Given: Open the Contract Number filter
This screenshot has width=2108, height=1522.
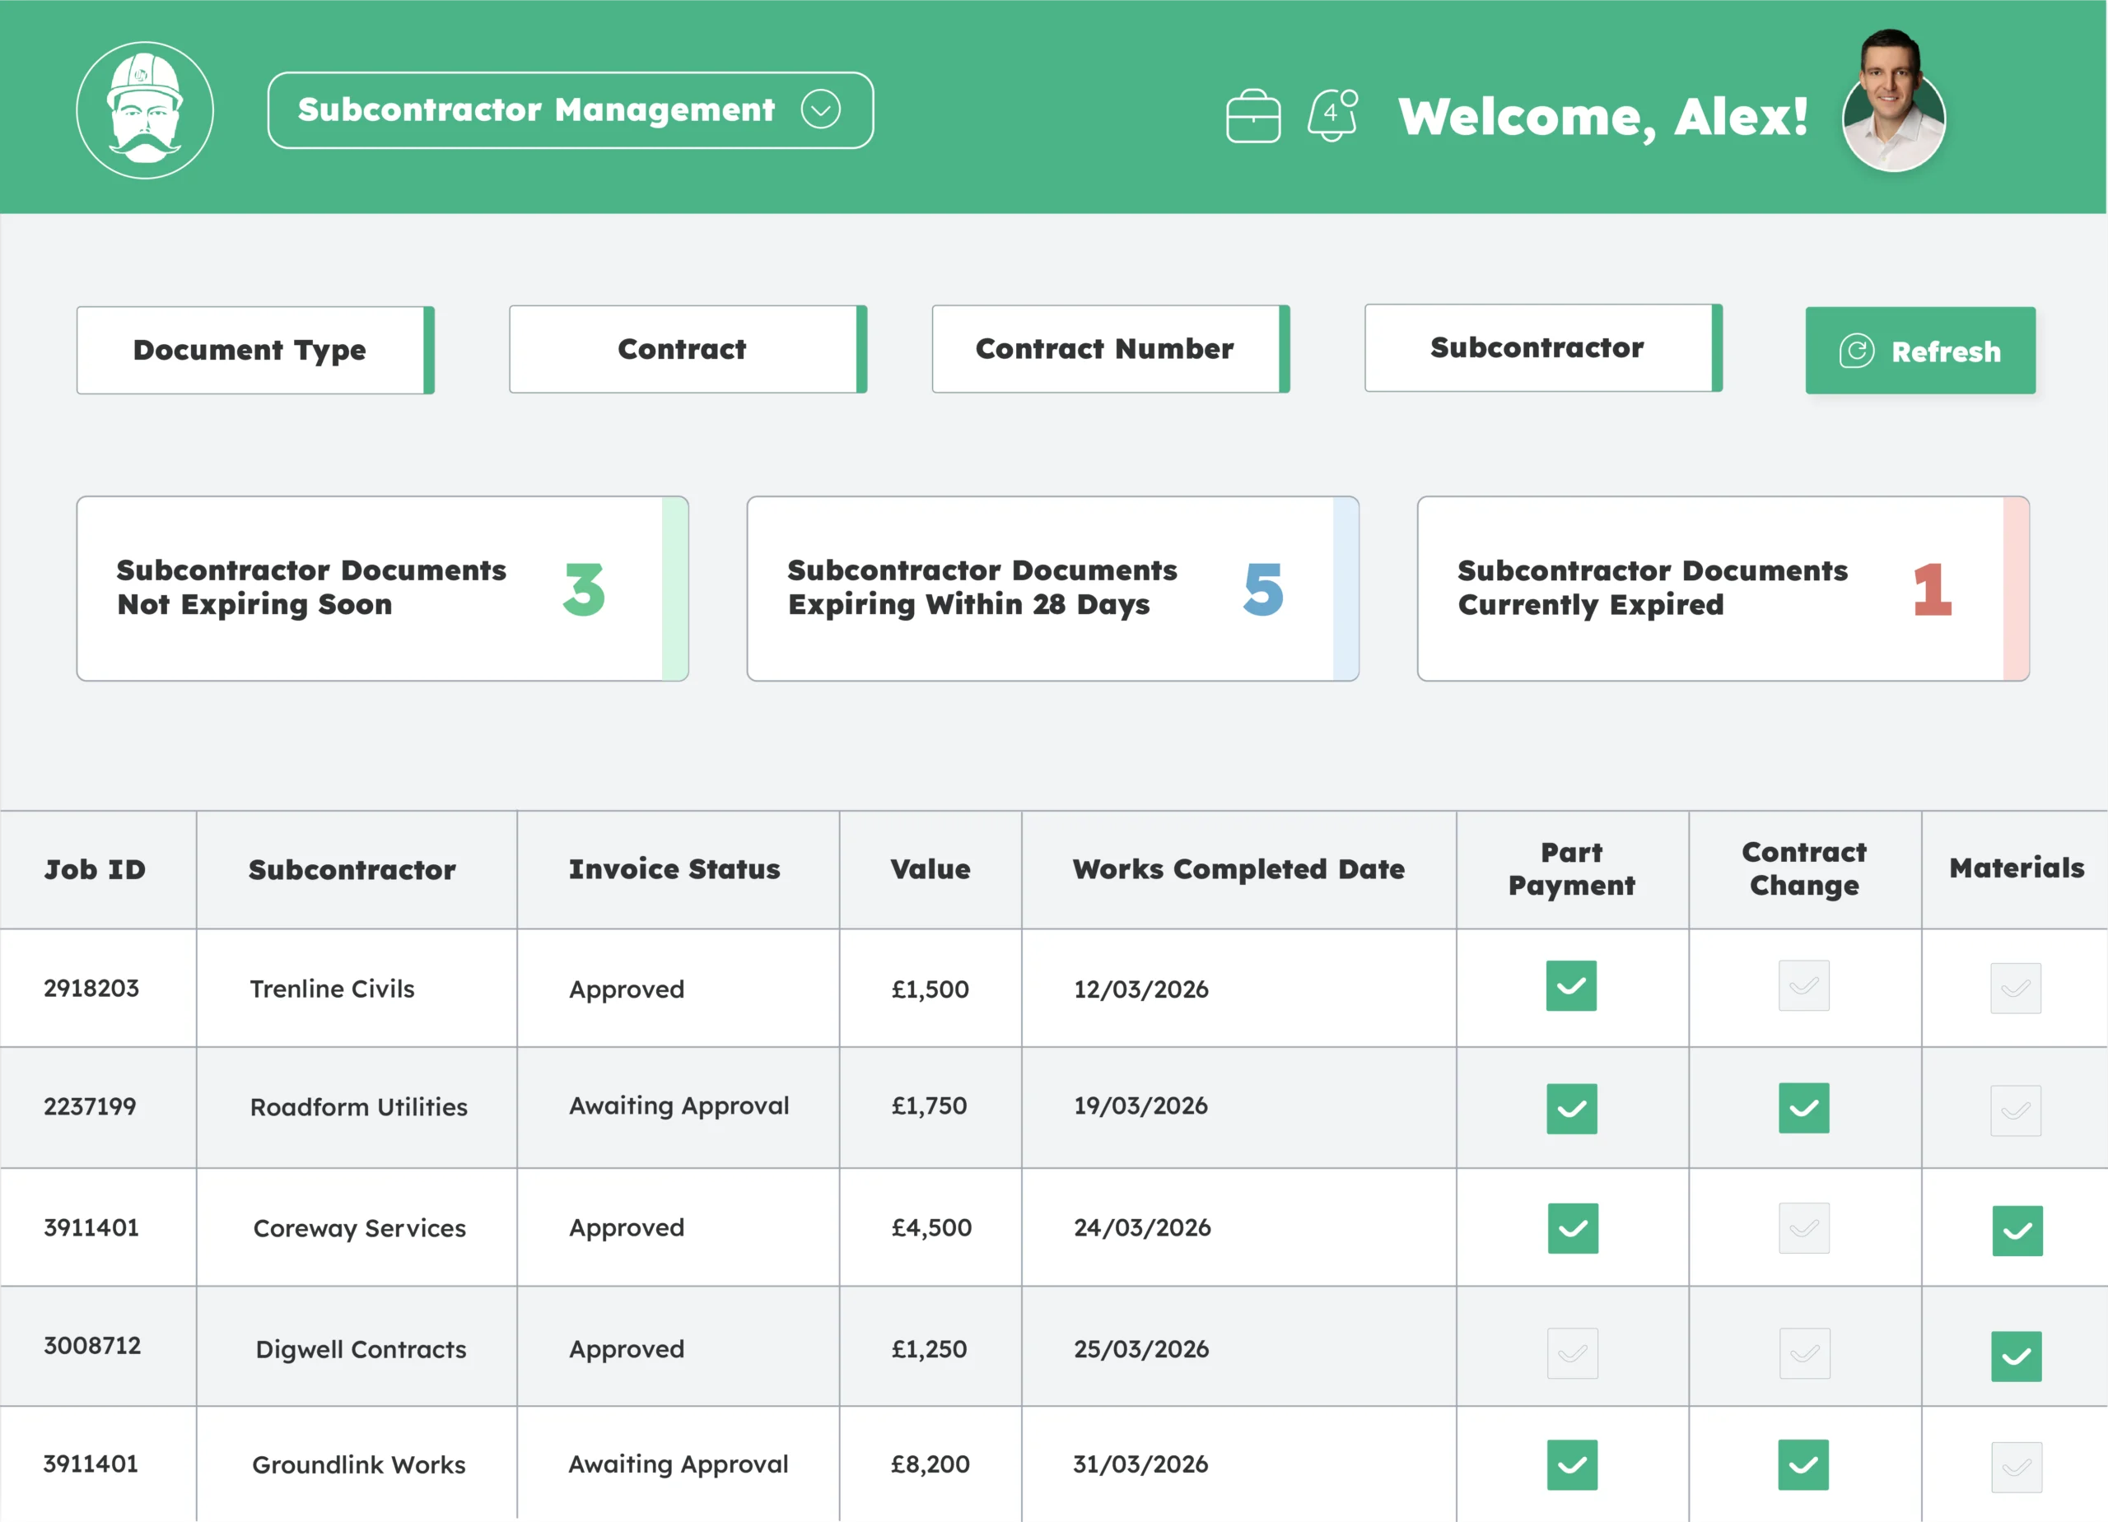Looking at the screenshot, I should pos(1111,349).
